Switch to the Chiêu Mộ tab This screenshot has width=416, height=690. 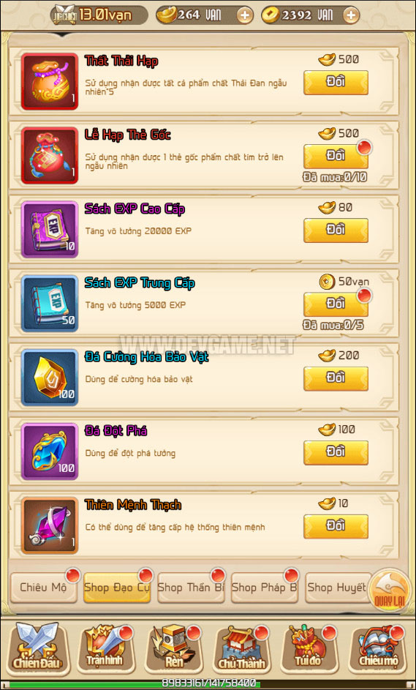pyautogui.click(x=43, y=588)
